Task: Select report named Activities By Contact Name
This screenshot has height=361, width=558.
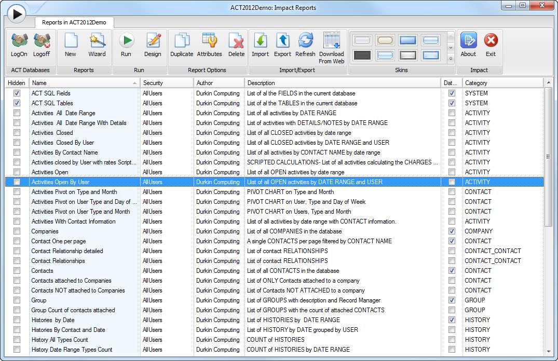Action: pos(64,152)
